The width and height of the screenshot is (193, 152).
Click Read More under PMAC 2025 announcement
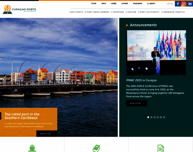(x=137, y=103)
